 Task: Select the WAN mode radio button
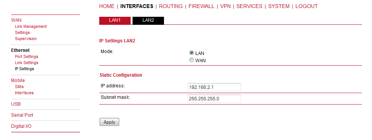pyautogui.click(x=192, y=60)
